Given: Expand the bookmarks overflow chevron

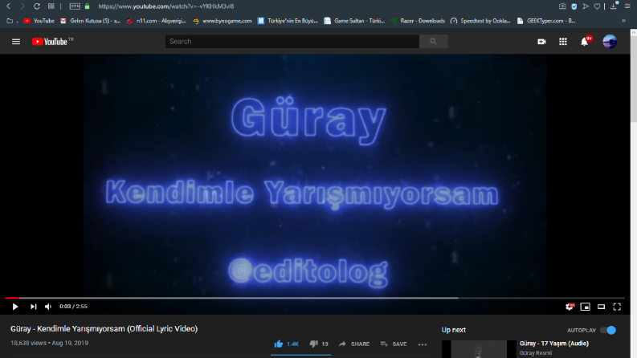Looking at the screenshot, I should pos(623,21).
